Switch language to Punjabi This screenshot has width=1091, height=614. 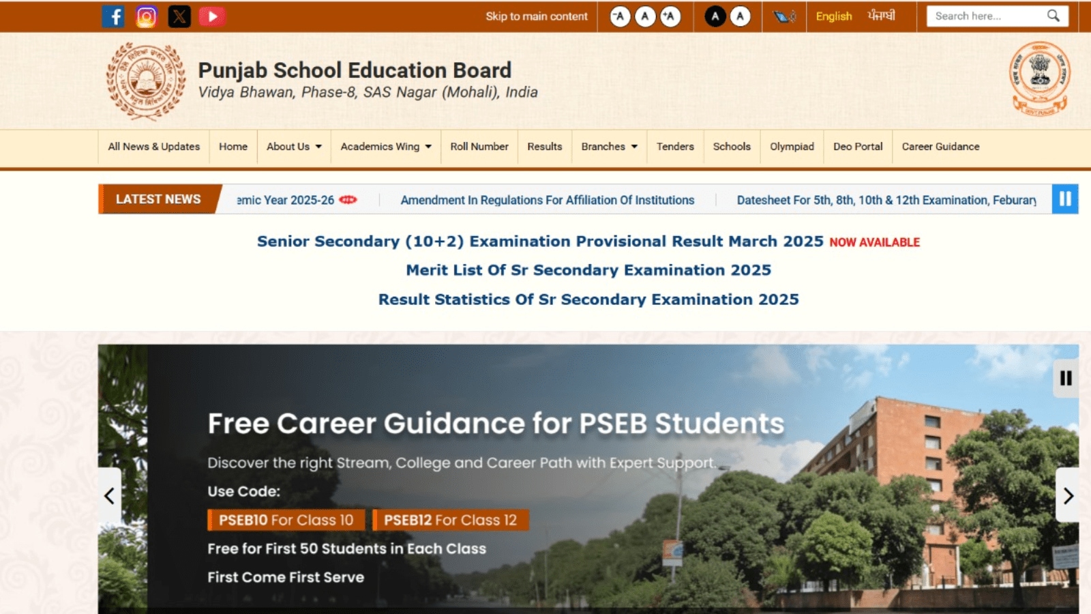coord(881,16)
